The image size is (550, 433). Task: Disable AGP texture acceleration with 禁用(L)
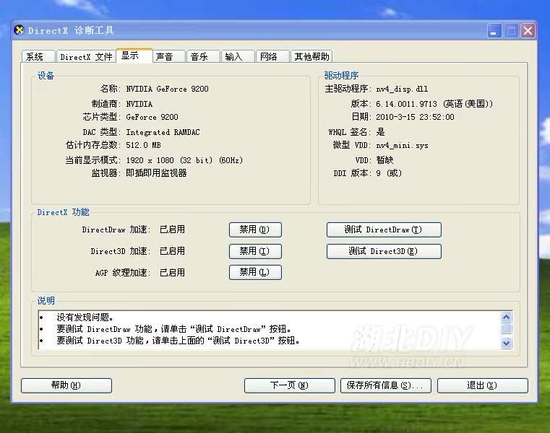[255, 272]
